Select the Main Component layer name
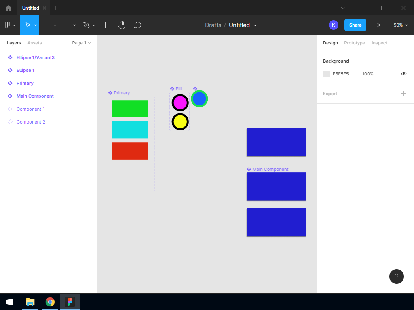 (35, 96)
